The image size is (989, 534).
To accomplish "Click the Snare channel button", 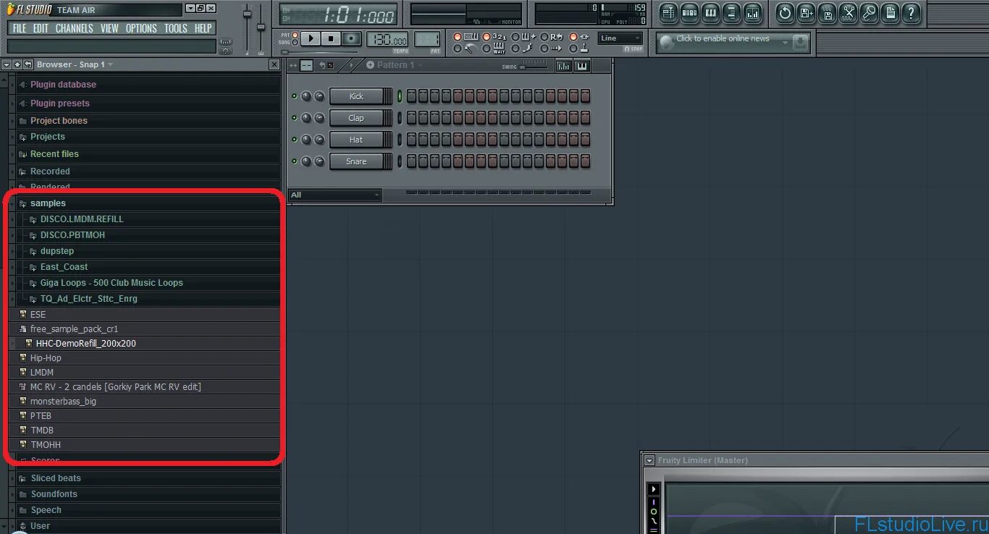I will (x=356, y=161).
